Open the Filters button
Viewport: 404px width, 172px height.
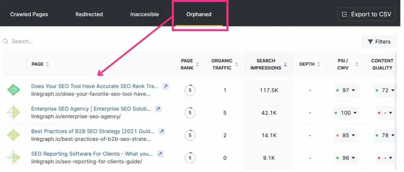pyautogui.click(x=379, y=42)
